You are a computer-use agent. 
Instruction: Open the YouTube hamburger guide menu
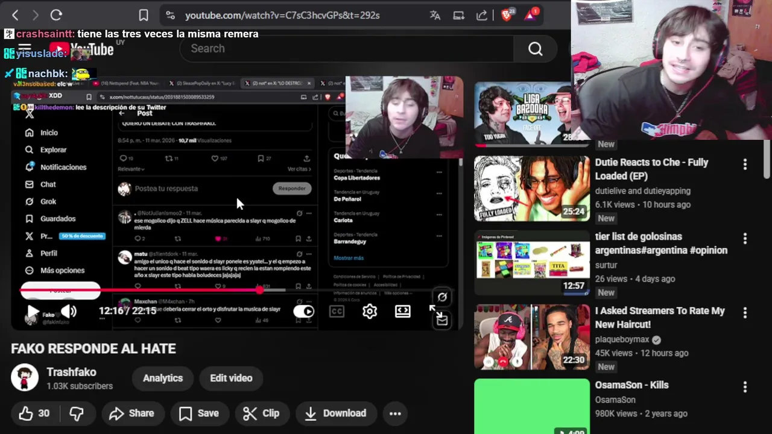[x=25, y=48]
